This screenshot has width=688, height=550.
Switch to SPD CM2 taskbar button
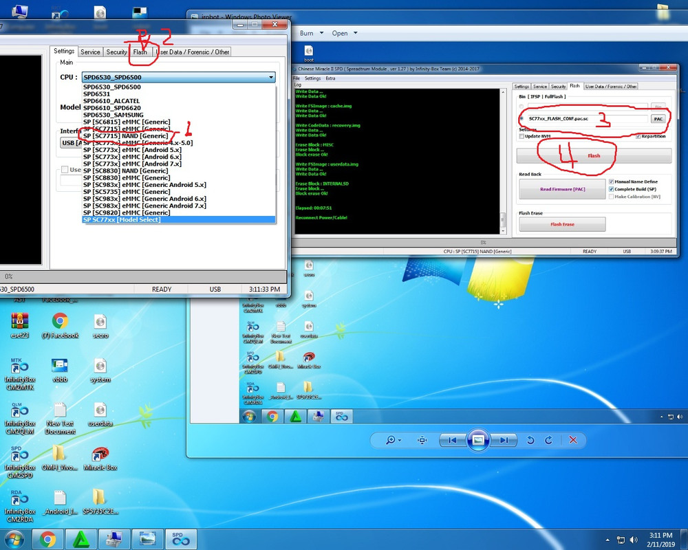[x=181, y=539]
